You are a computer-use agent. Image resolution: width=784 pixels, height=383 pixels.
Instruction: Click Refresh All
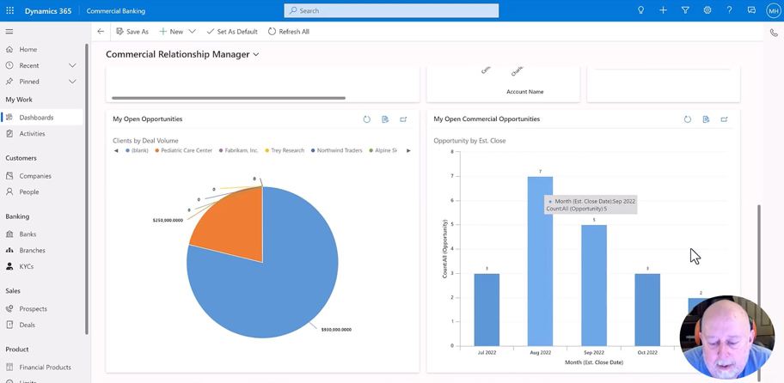pyautogui.click(x=289, y=32)
